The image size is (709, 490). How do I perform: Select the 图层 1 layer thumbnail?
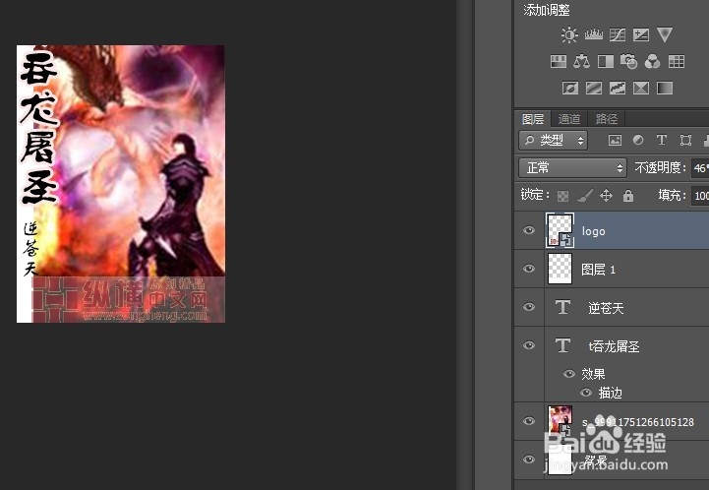tap(560, 269)
